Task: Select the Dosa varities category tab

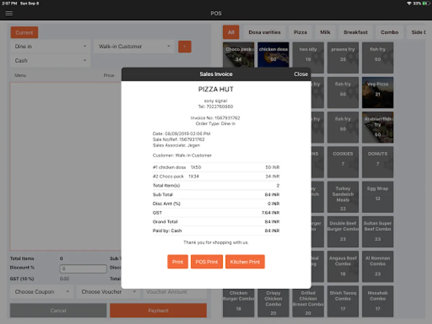Action: (x=264, y=32)
